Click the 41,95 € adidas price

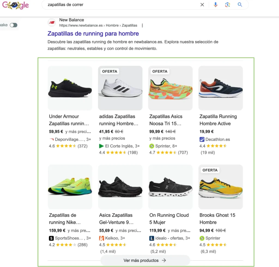coord(106,131)
